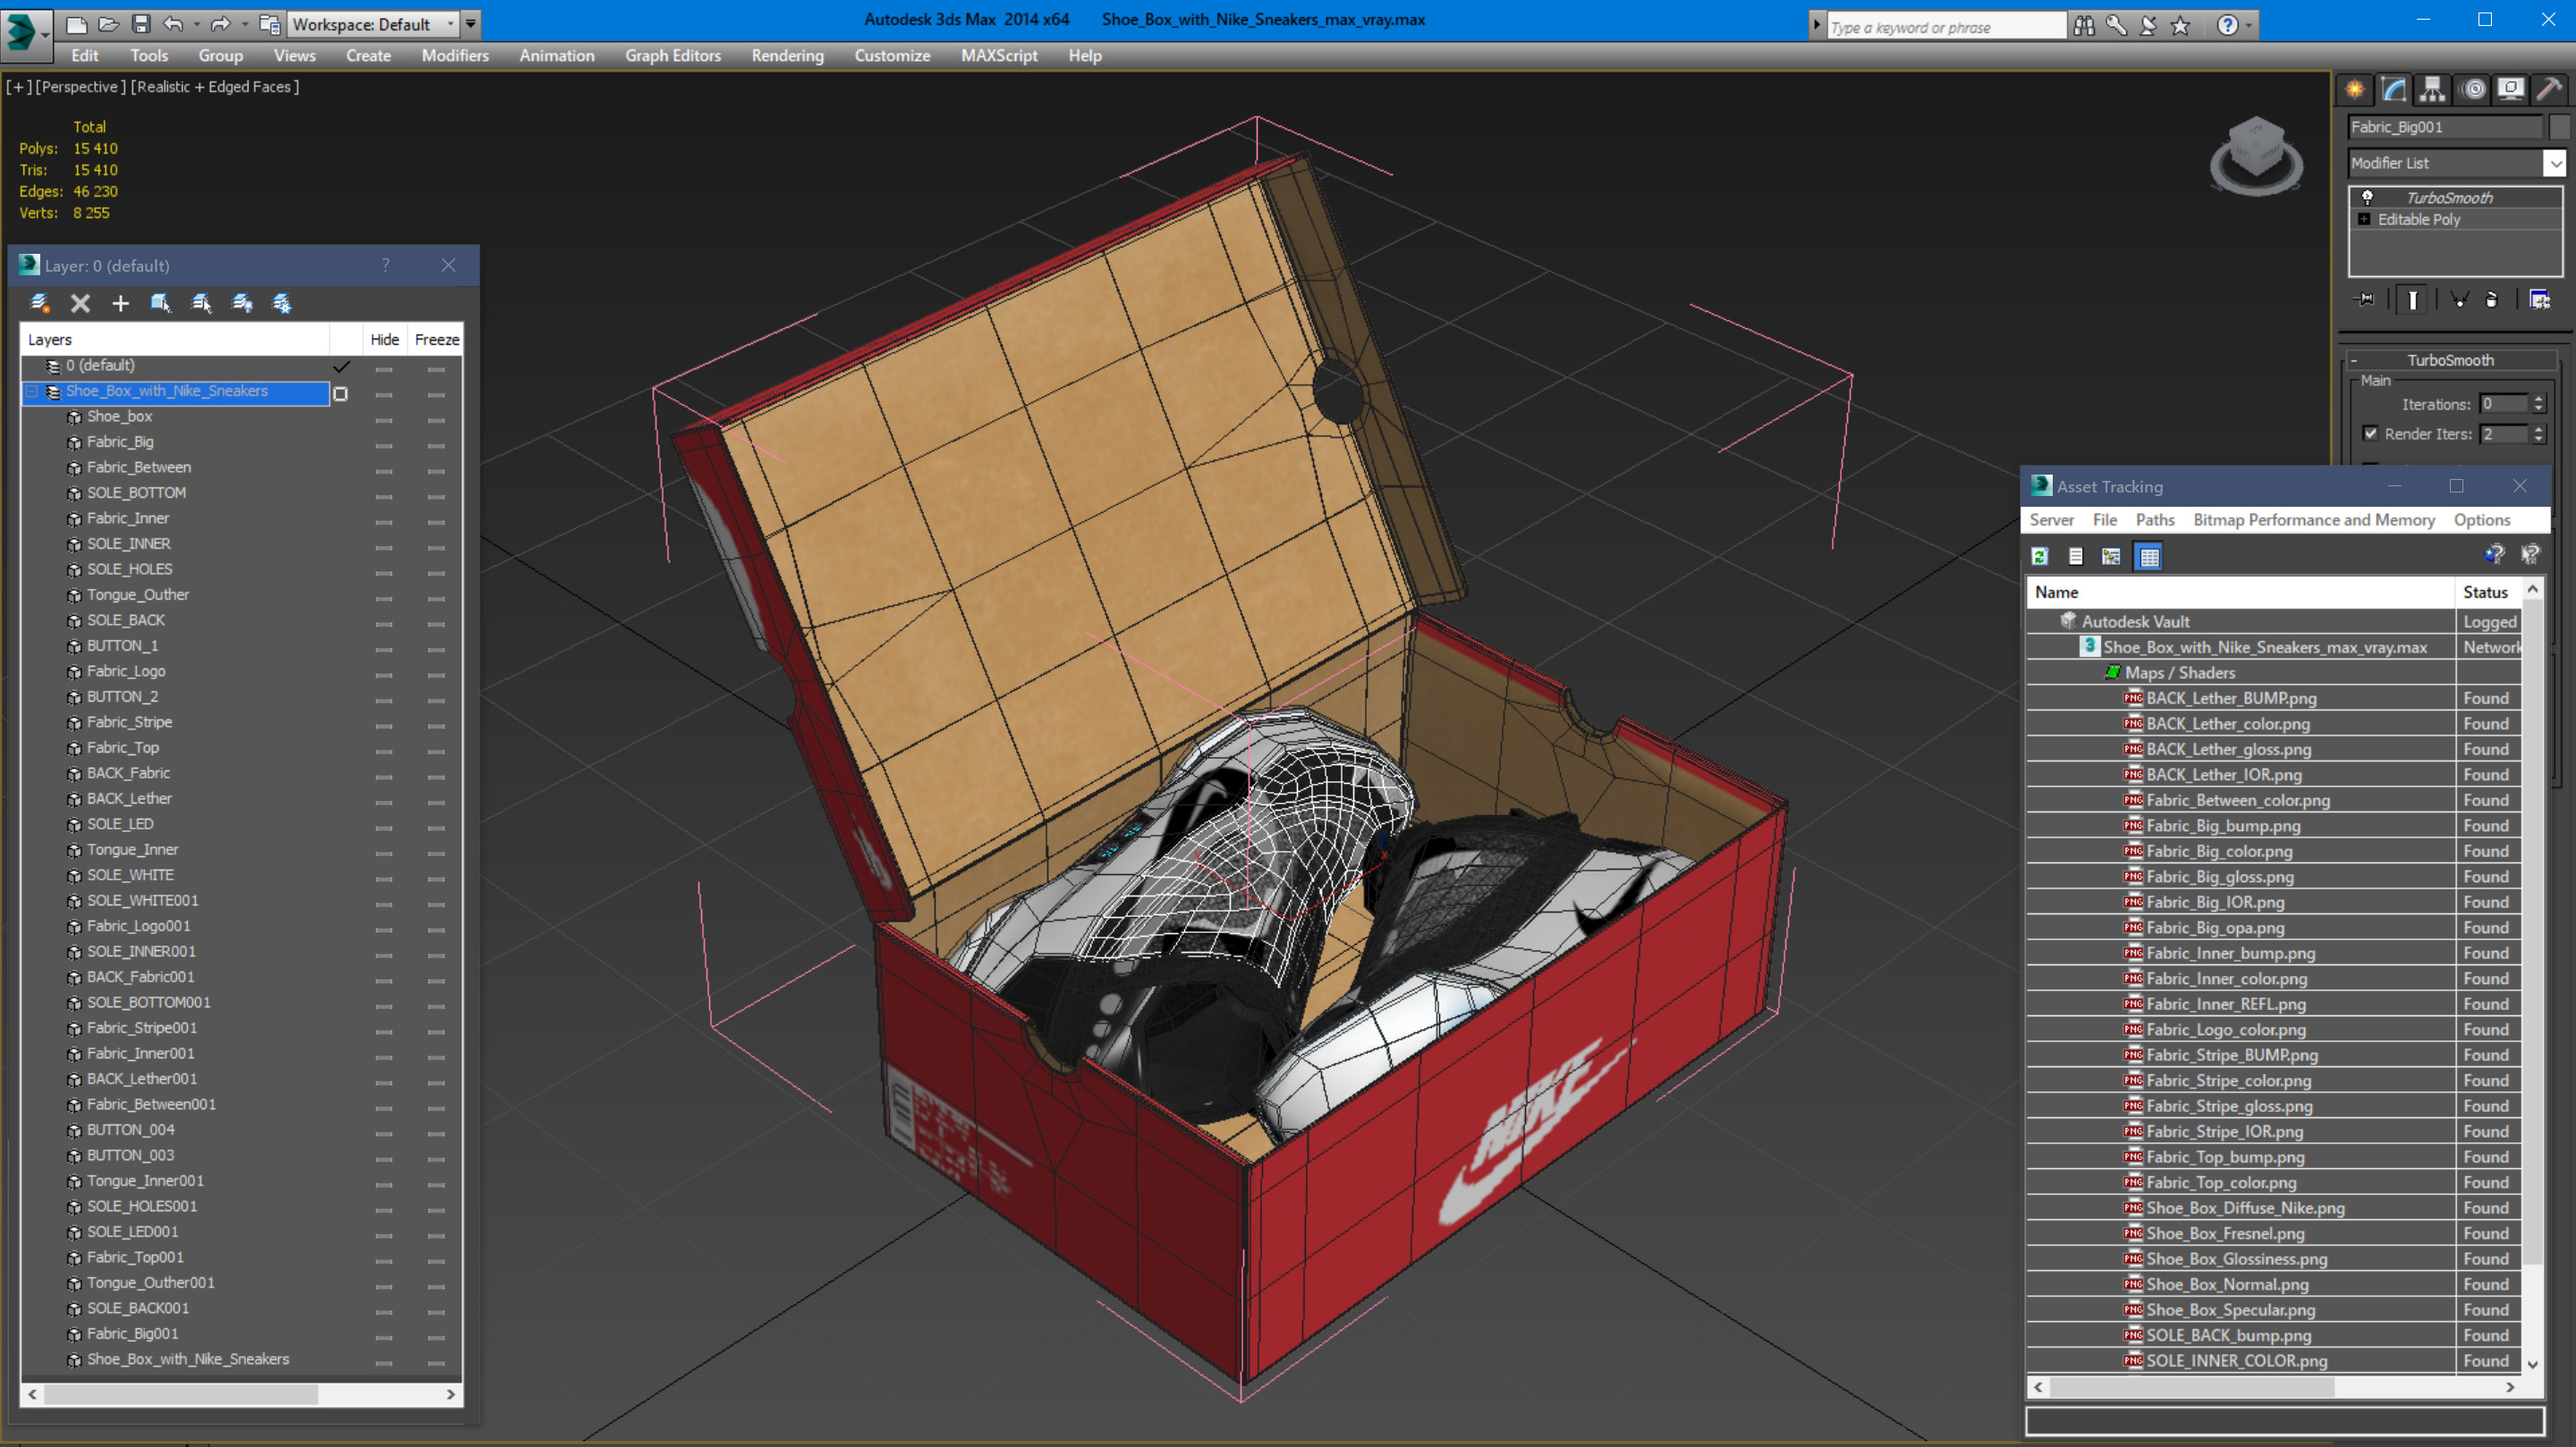Open the Utilities hammer panel tab
Viewport: 2576px width, 1447px height.
2548,90
